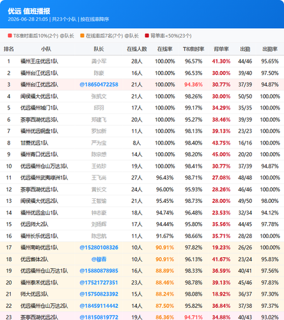The width and height of the screenshot is (284, 320).
Task: Click leader name 张凯文 in row 4
Action: pos(99,97)
